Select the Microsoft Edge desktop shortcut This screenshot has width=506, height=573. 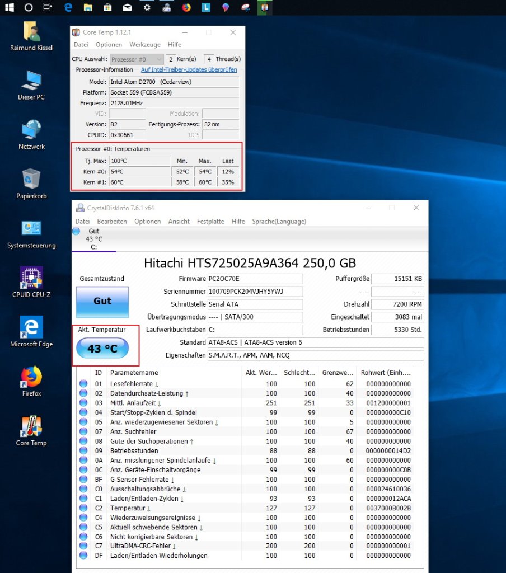click(31, 332)
